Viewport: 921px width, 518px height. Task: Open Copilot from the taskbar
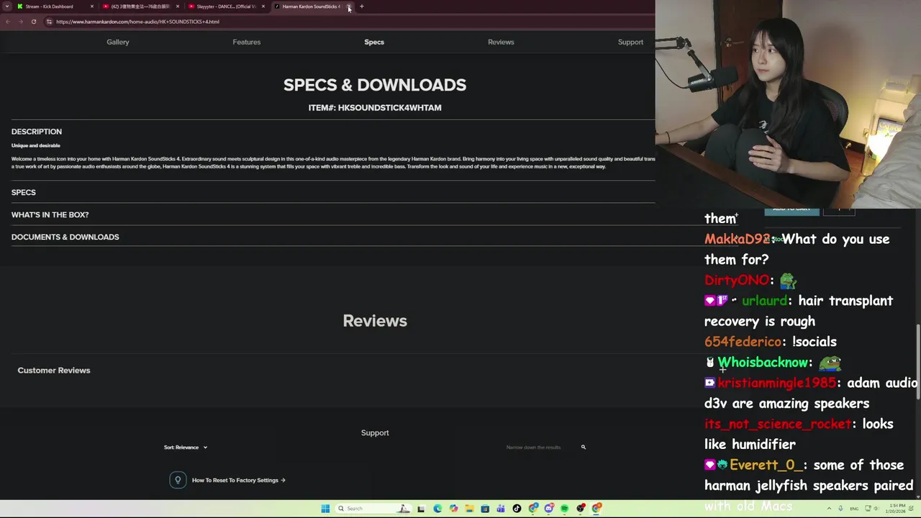coord(453,509)
